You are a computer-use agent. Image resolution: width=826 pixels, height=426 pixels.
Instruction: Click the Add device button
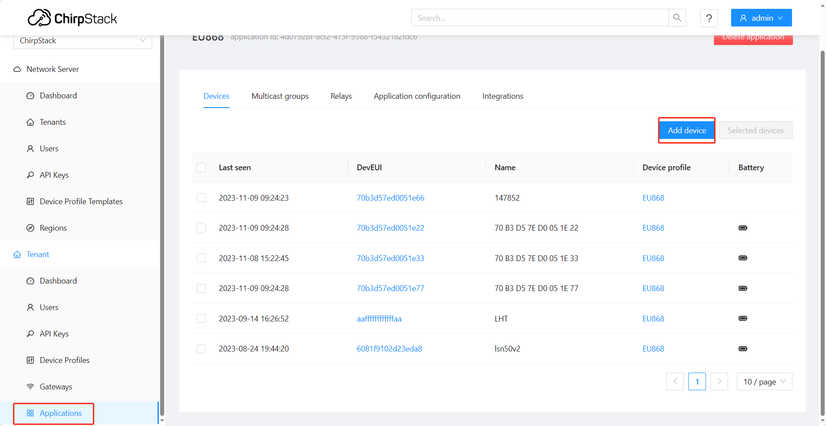pyautogui.click(x=687, y=131)
